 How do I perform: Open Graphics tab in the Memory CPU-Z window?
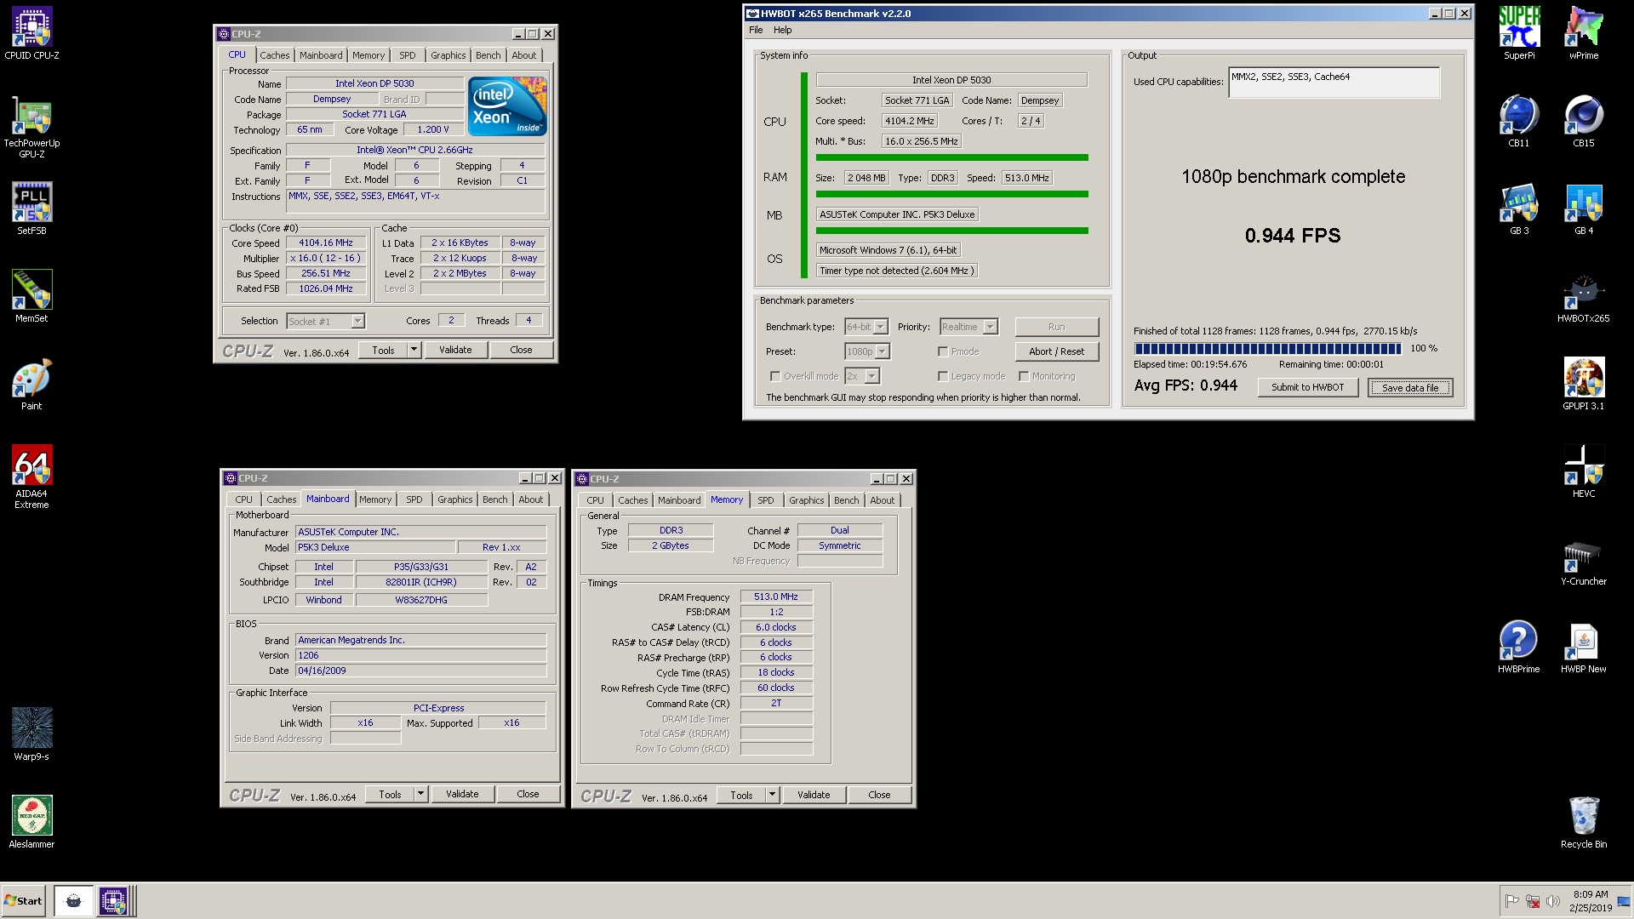pos(806,500)
